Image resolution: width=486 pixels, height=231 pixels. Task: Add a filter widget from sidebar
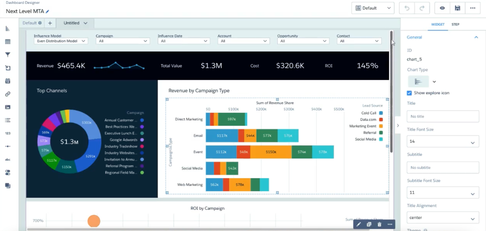pos(8,55)
